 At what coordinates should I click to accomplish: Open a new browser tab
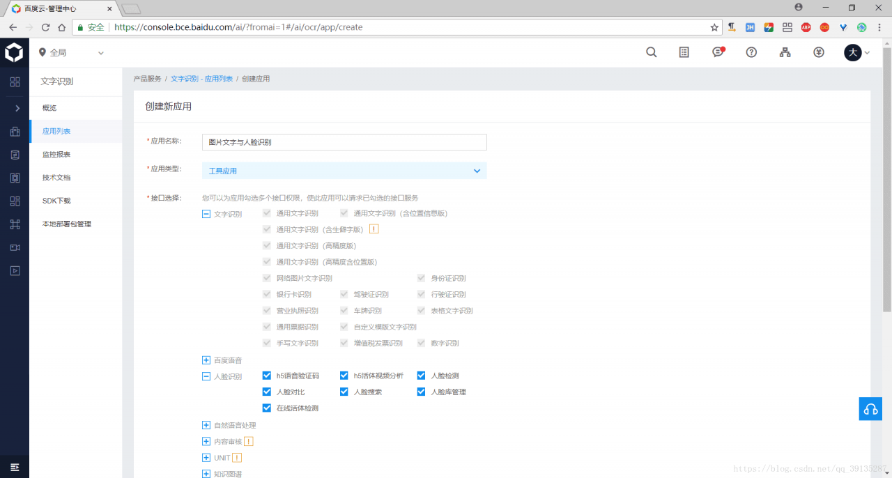click(131, 8)
